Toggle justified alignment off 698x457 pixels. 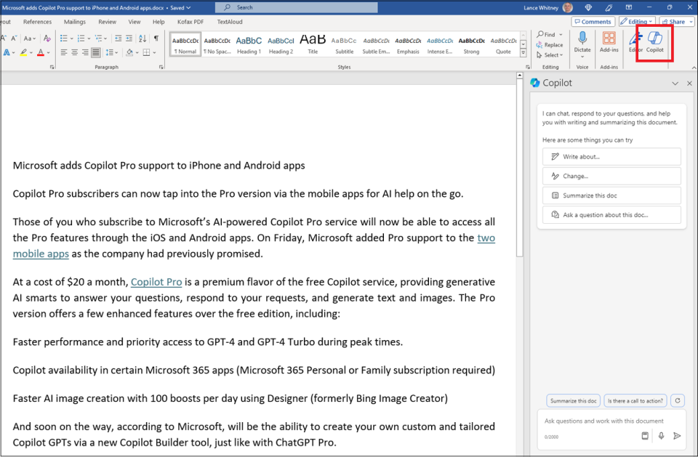95,52
